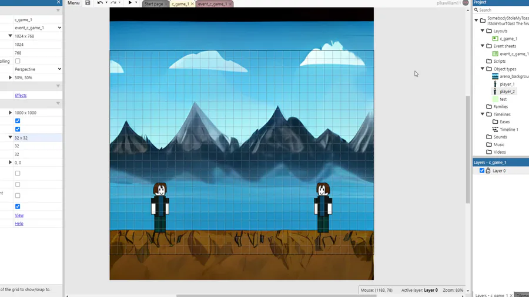Collapse the Event sheets folder arrow
The height and width of the screenshot is (297, 529).
click(x=483, y=46)
